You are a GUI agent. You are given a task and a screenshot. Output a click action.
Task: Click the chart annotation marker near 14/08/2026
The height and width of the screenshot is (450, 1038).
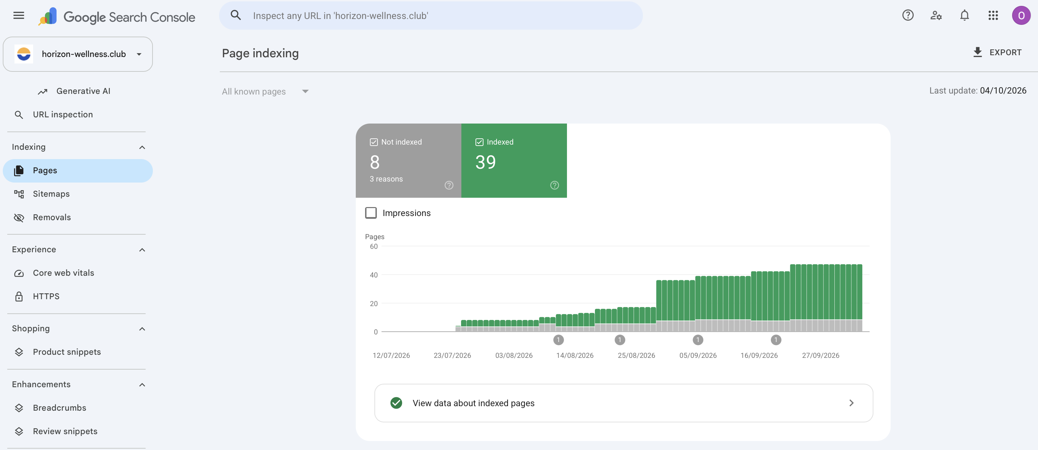[x=558, y=340]
